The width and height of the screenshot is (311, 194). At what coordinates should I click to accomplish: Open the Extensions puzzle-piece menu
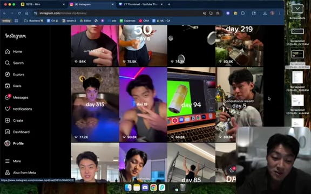[243, 13]
